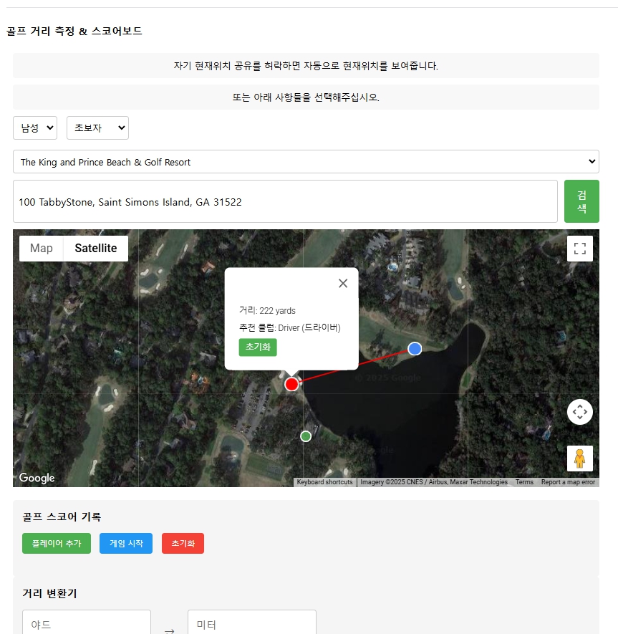Screen dimensions: 618x634
Task: Click the blue target marker
Action: (415, 348)
